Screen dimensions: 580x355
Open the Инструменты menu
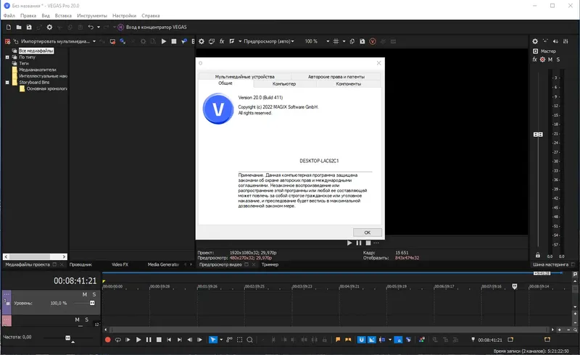[x=92, y=15]
